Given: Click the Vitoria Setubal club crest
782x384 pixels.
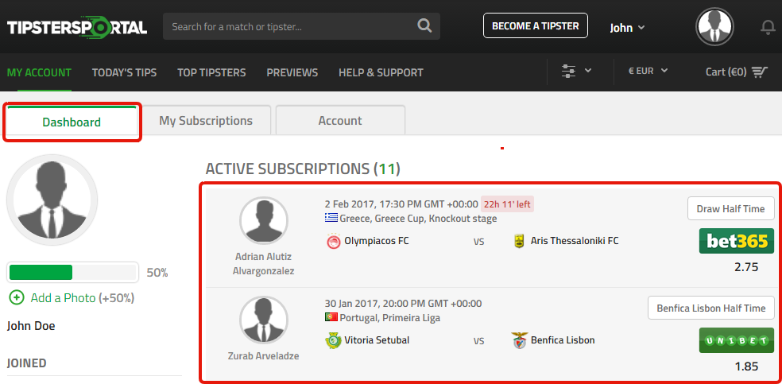Looking at the screenshot, I should click(x=332, y=340).
